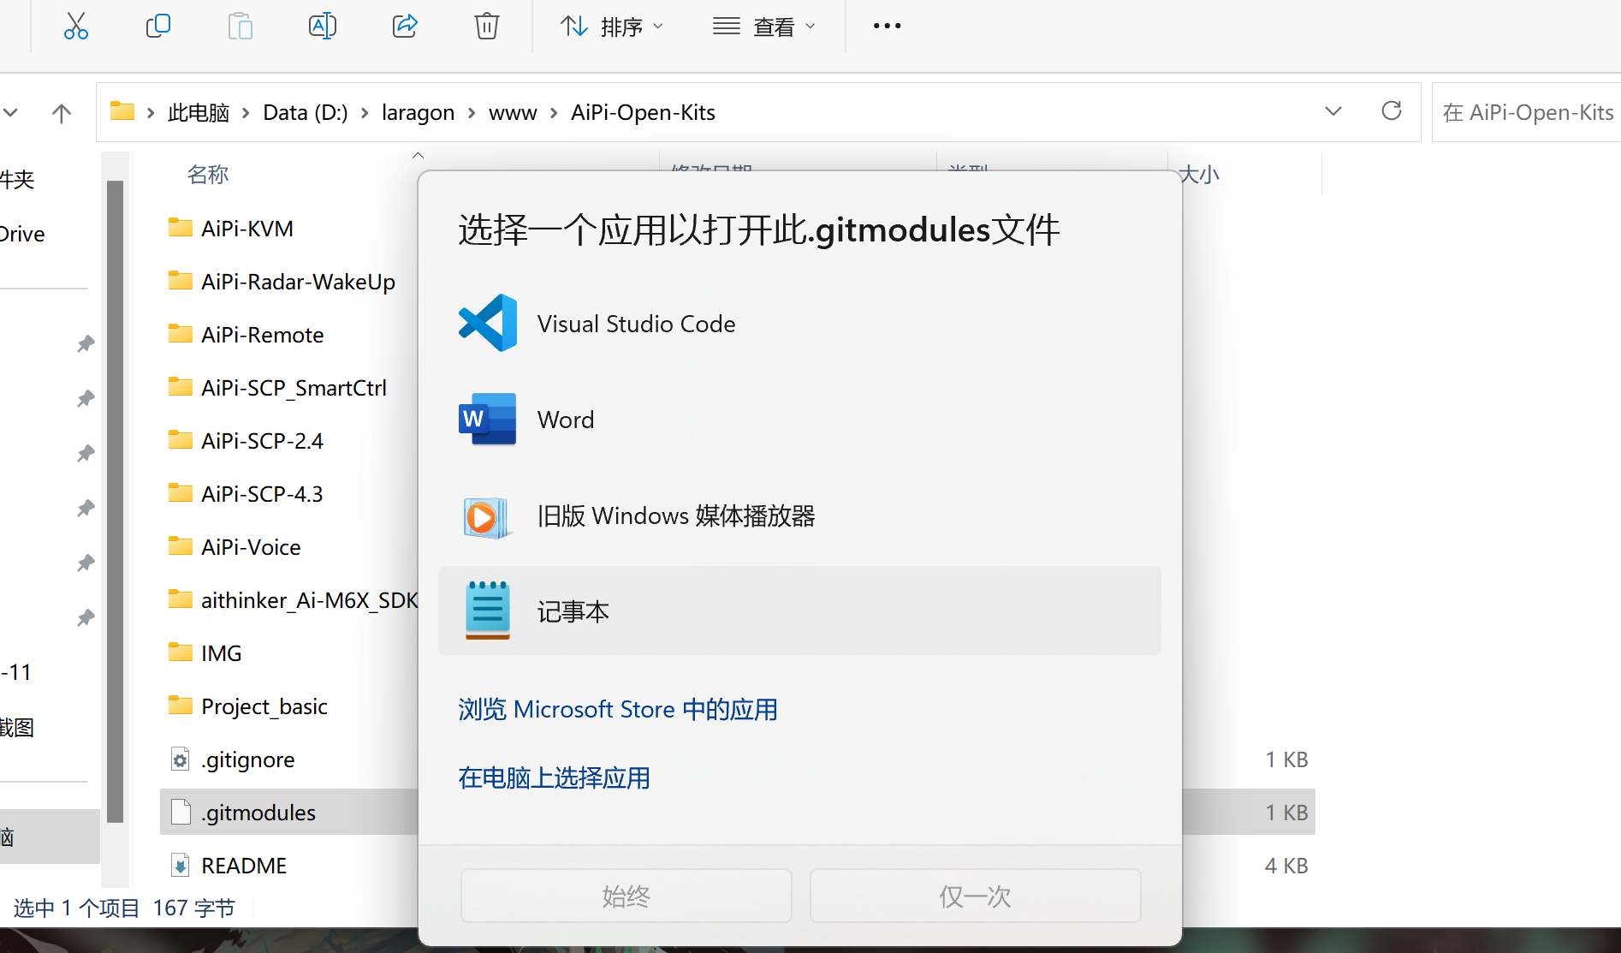Sort by the 名称 column header

coord(208,175)
